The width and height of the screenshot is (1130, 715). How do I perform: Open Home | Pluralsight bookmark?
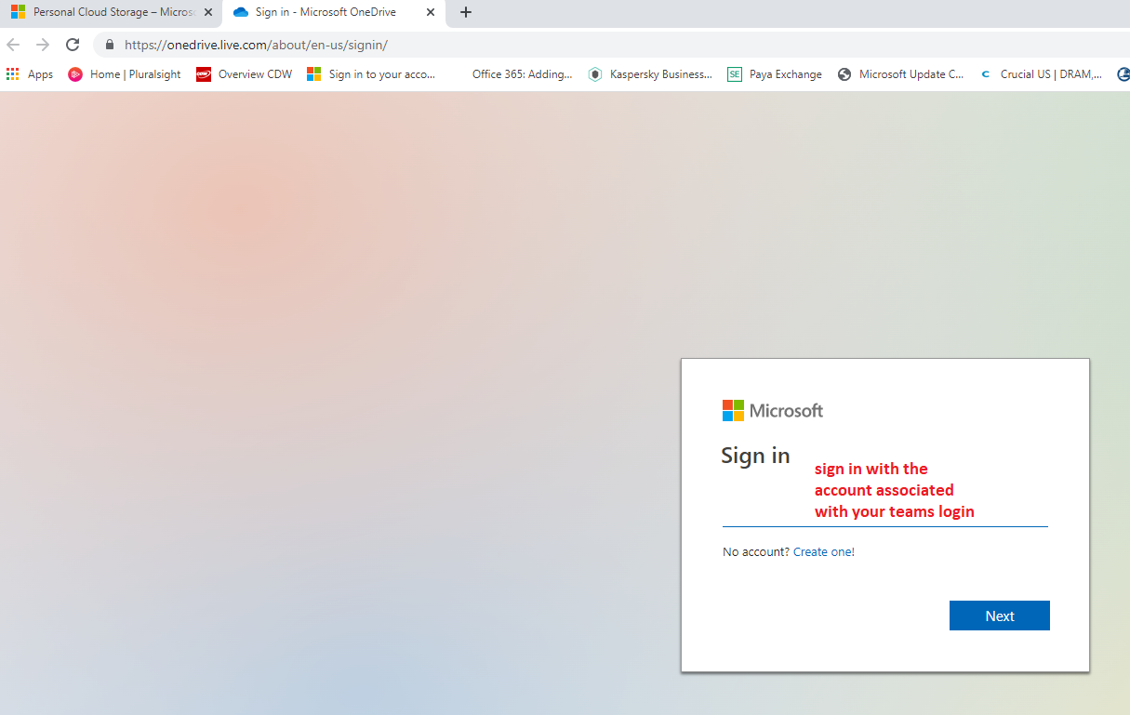click(x=125, y=74)
